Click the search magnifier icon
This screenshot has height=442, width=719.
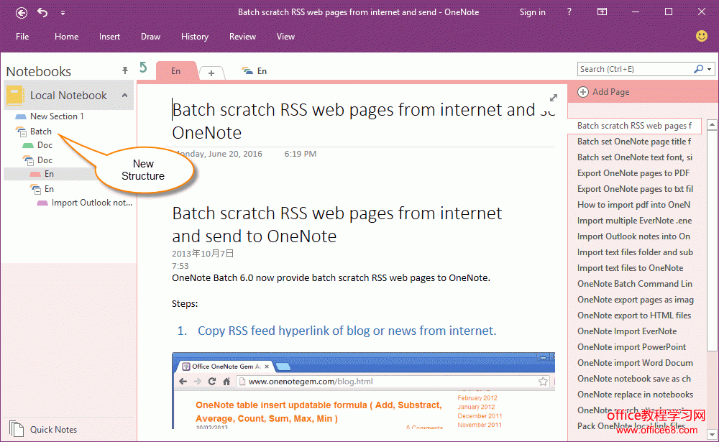698,69
